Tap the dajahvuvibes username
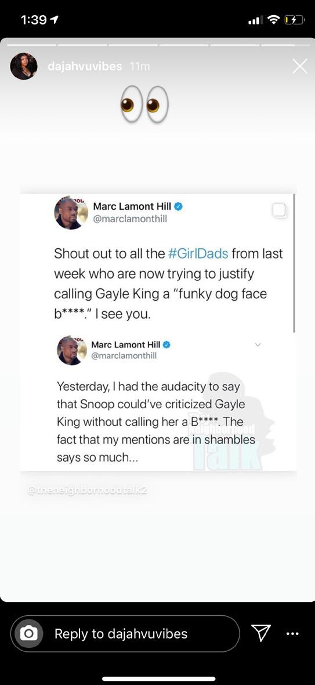 click(85, 66)
